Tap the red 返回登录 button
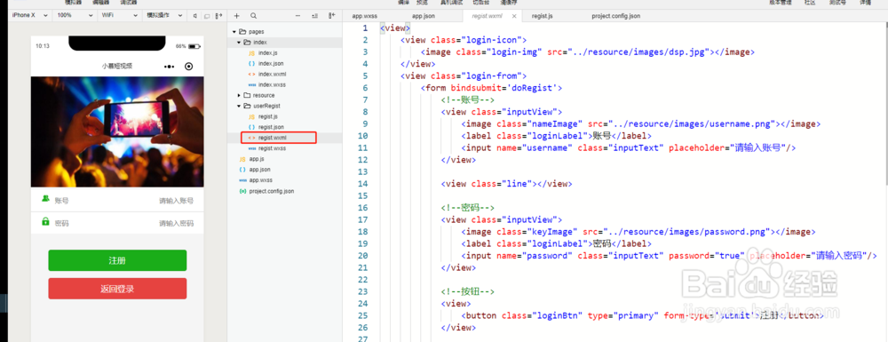This screenshot has width=888, height=342. [x=117, y=289]
